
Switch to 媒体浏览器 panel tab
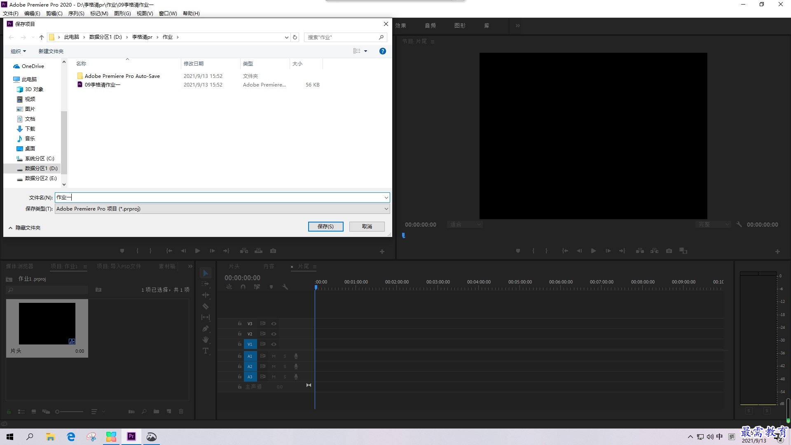19,266
